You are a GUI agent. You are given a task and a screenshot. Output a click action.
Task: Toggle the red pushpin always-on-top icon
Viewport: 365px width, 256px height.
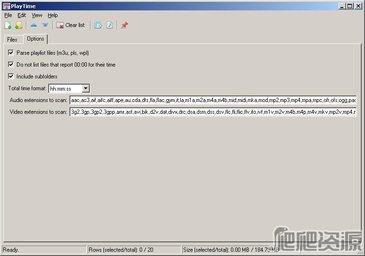pos(125,25)
